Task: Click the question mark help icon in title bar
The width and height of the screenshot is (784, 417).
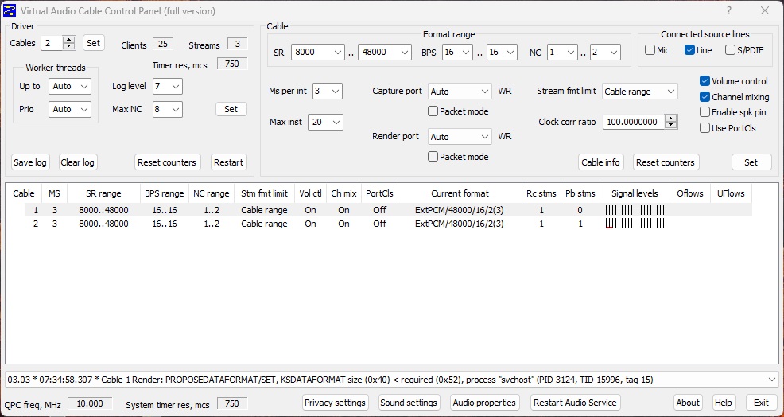Action: tap(729, 10)
